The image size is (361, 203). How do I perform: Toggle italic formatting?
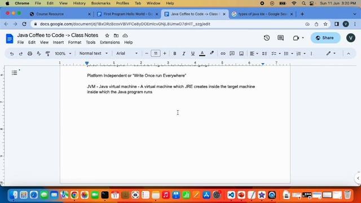click(x=183, y=54)
